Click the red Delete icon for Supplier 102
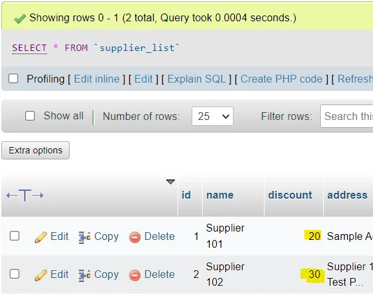Image resolution: width=373 pixels, height=298 pixels. pyautogui.click(x=135, y=275)
